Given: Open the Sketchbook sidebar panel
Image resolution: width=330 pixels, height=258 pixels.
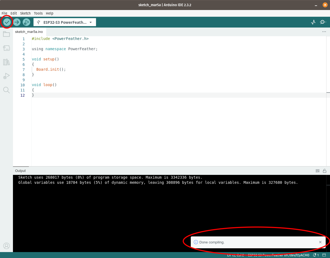Looking at the screenshot, I should pyautogui.click(x=6, y=34).
